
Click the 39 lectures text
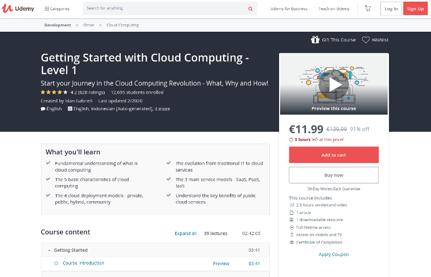point(215,233)
